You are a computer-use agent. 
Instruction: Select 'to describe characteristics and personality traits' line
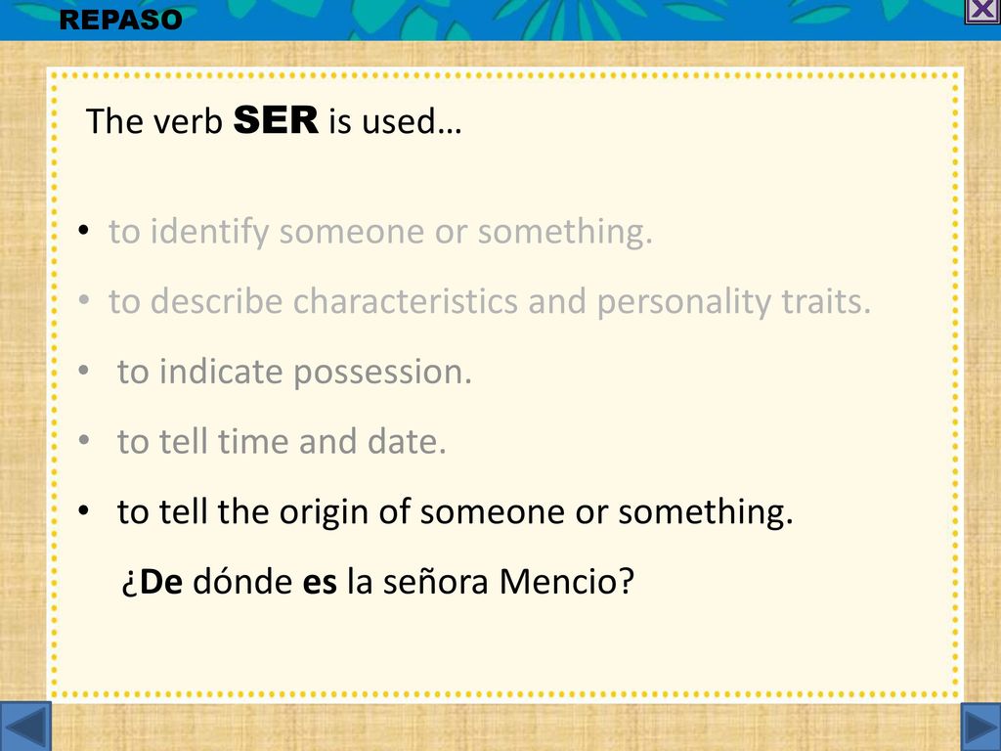point(490,301)
